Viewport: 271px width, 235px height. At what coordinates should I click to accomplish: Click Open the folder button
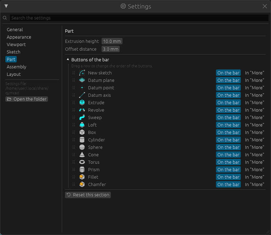pyautogui.click(x=27, y=99)
